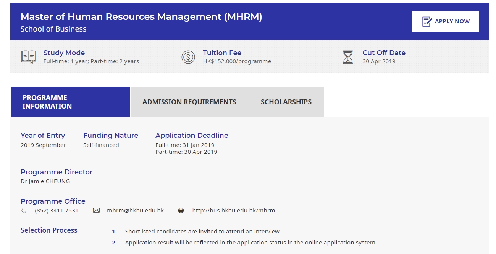Click the phone number (852) 3411 7531
This screenshot has height=254, width=496.
pyautogui.click(x=57, y=211)
